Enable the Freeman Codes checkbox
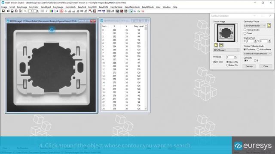This screenshot has width=275, height=154. tap(245, 30)
